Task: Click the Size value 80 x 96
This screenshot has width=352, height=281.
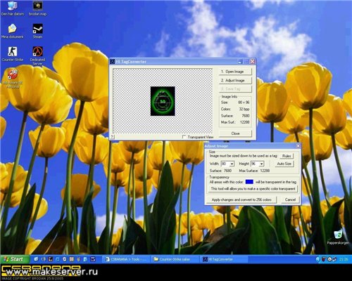Action: pos(244,103)
